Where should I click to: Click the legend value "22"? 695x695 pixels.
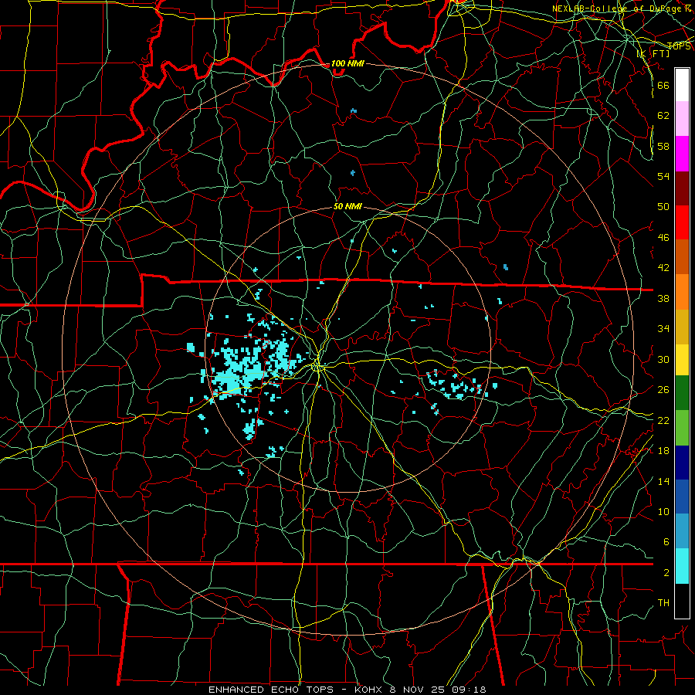coord(663,420)
